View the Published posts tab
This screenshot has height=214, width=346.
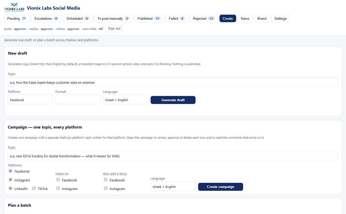149,18
